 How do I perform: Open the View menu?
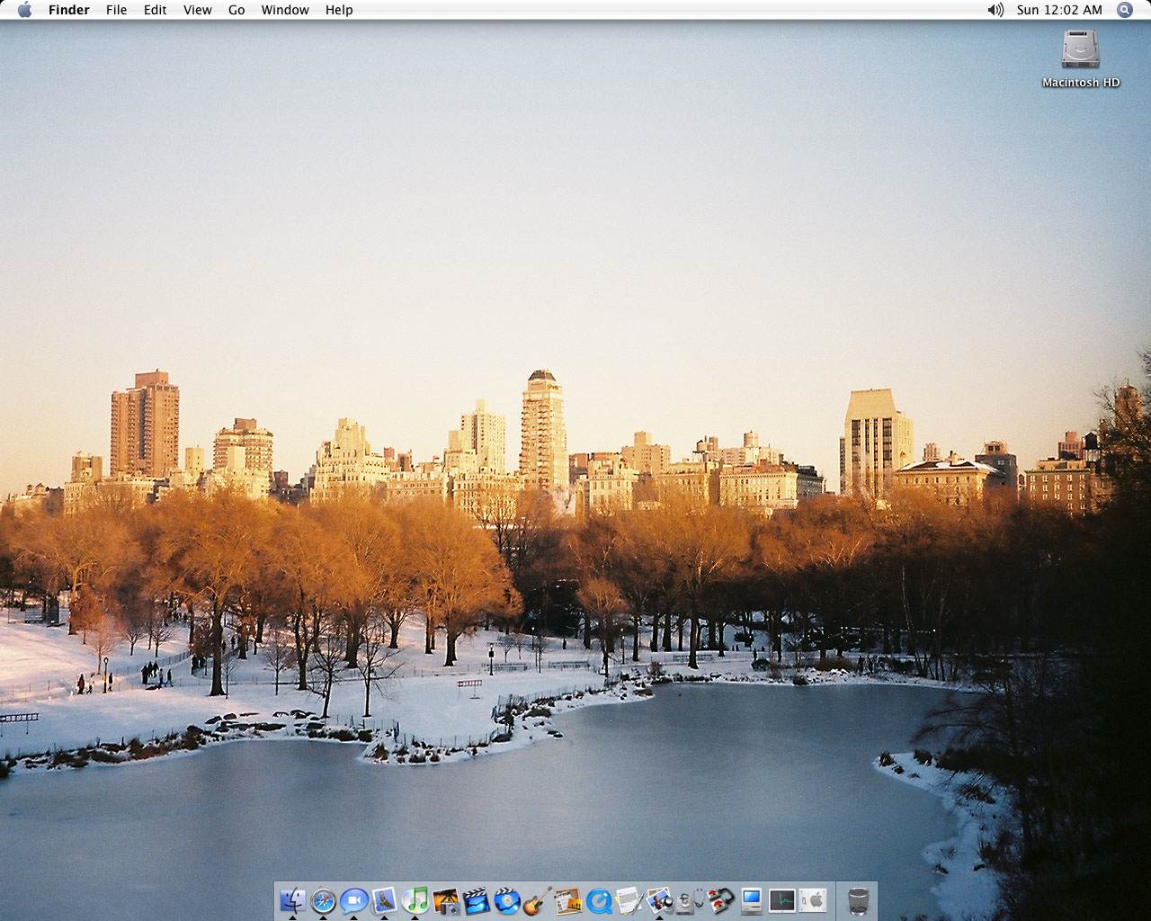tap(197, 10)
